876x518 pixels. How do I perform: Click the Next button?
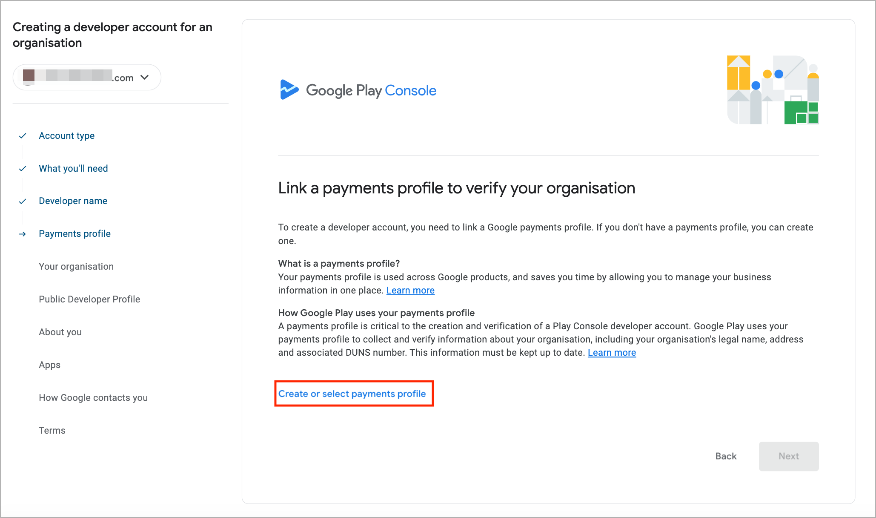[788, 456]
